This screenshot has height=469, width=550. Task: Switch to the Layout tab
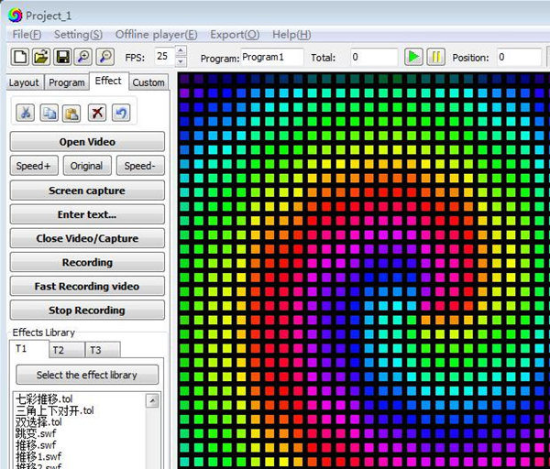[24, 82]
